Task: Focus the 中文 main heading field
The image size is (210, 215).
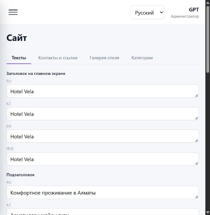Action: pyautogui.click(x=103, y=159)
